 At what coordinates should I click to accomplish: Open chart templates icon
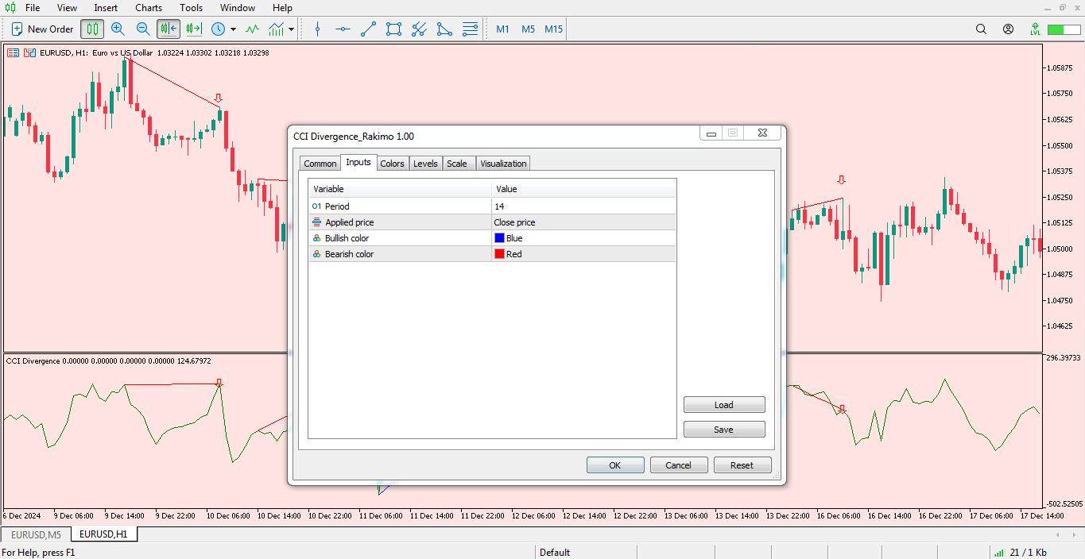pos(277,29)
